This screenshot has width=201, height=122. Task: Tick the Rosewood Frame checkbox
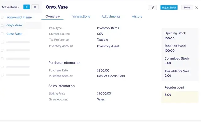click(2, 17)
